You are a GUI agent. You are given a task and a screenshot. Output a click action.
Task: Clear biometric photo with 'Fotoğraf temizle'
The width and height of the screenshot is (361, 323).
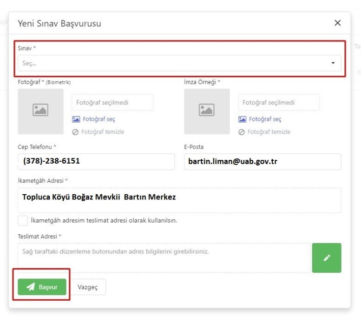102,132
